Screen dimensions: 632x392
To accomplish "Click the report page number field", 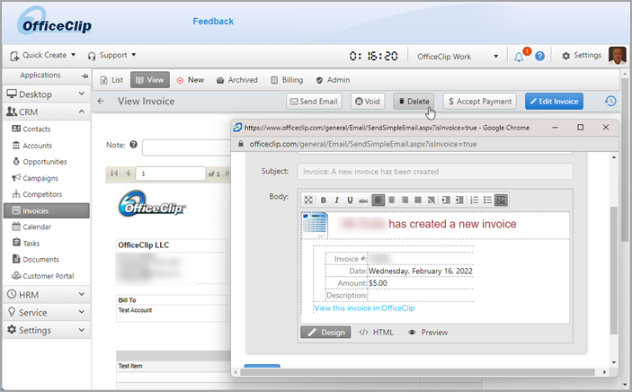I will pyautogui.click(x=171, y=174).
